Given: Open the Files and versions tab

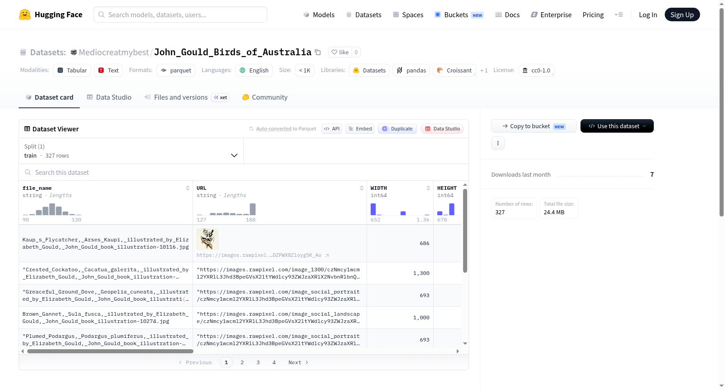Looking at the screenshot, I should click(x=187, y=97).
